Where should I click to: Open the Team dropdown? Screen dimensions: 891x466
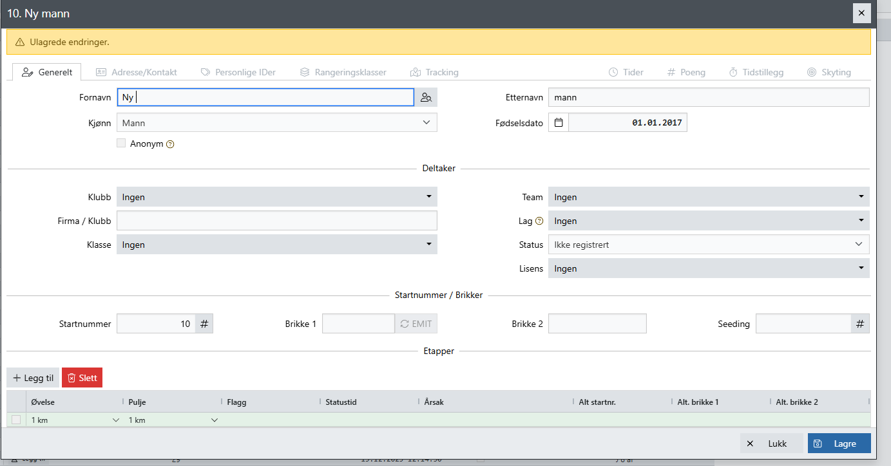(709, 197)
